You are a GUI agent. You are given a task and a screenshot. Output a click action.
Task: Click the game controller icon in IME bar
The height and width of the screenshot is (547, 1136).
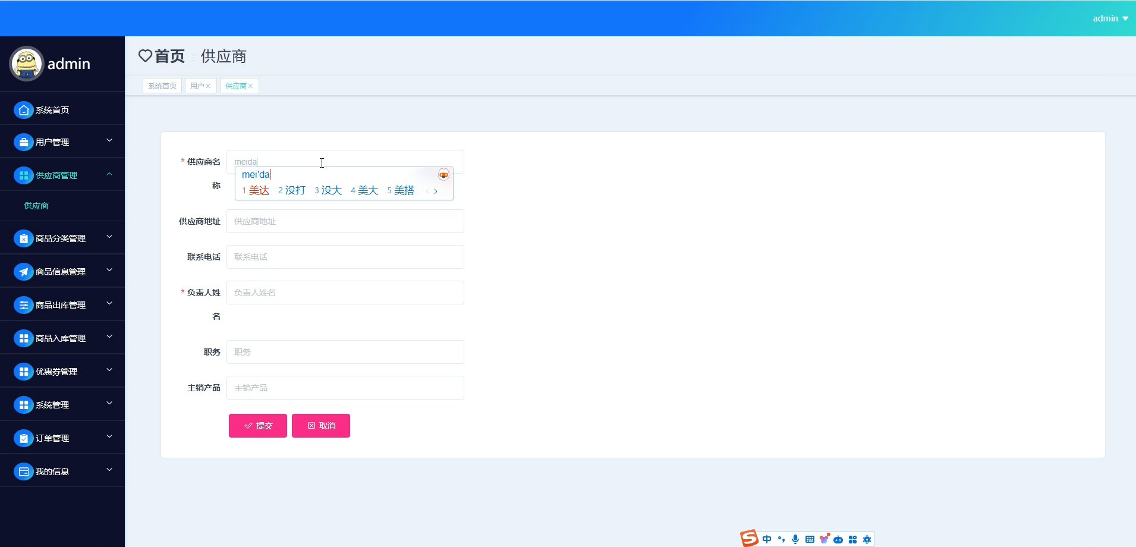[x=838, y=540]
